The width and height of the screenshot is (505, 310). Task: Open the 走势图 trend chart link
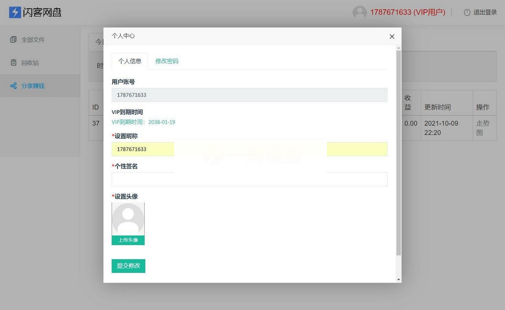[483, 128]
